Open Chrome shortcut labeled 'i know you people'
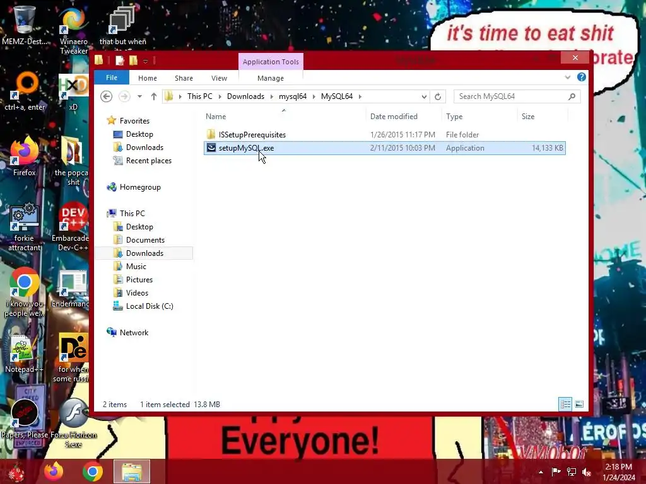 pyautogui.click(x=25, y=292)
